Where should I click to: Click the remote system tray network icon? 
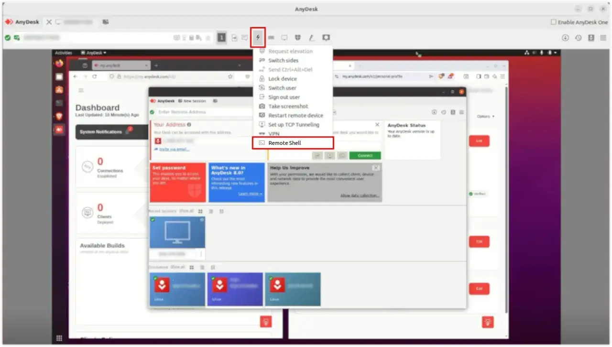click(x=527, y=53)
